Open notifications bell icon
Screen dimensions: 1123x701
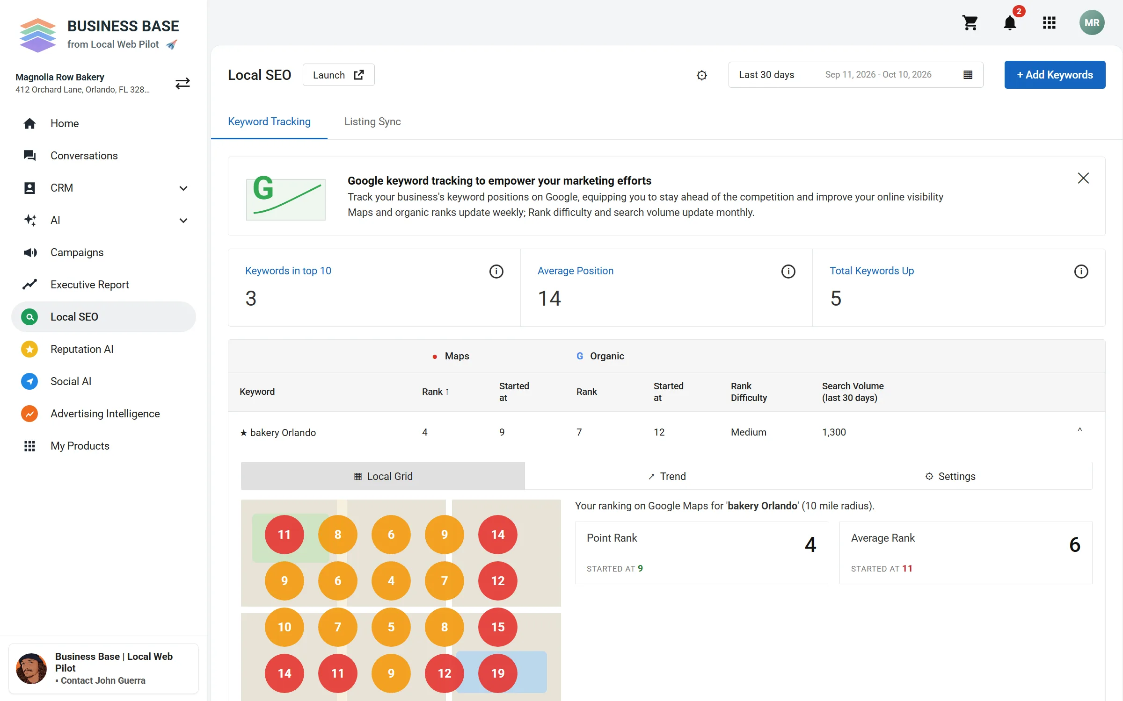click(1010, 22)
